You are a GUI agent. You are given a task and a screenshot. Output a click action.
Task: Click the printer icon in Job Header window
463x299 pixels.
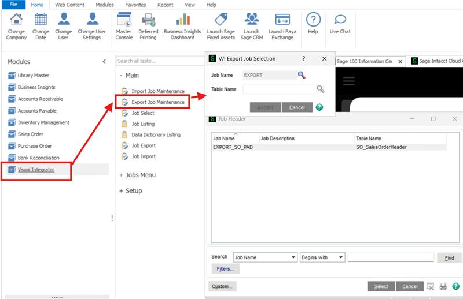pos(443,286)
